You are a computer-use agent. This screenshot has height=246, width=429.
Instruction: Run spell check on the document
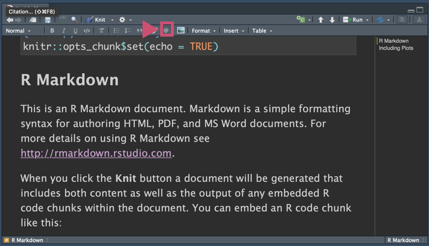[63, 20]
